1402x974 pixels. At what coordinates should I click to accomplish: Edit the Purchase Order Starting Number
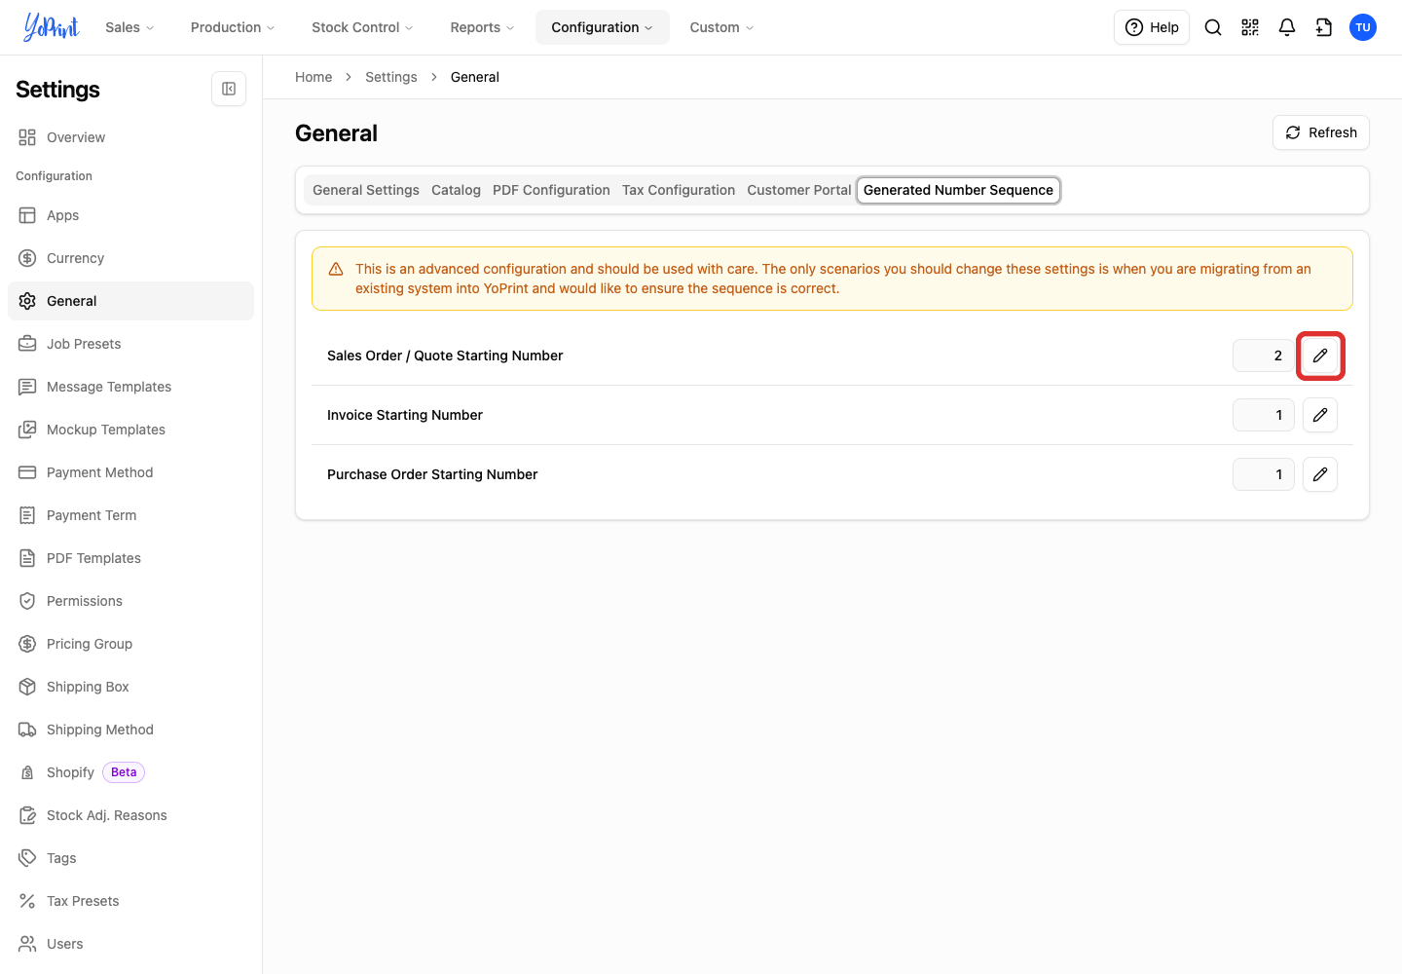pos(1320,474)
